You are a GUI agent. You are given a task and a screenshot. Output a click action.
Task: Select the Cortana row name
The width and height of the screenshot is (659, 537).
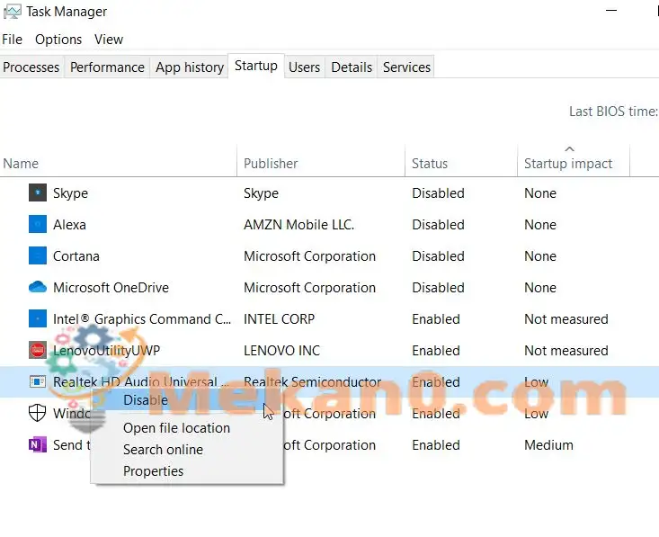point(76,255)
